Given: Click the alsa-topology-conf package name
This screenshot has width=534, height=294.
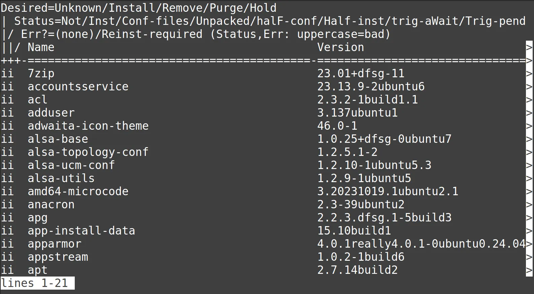Looking at the screenshot, I should [x=88, y=152].
